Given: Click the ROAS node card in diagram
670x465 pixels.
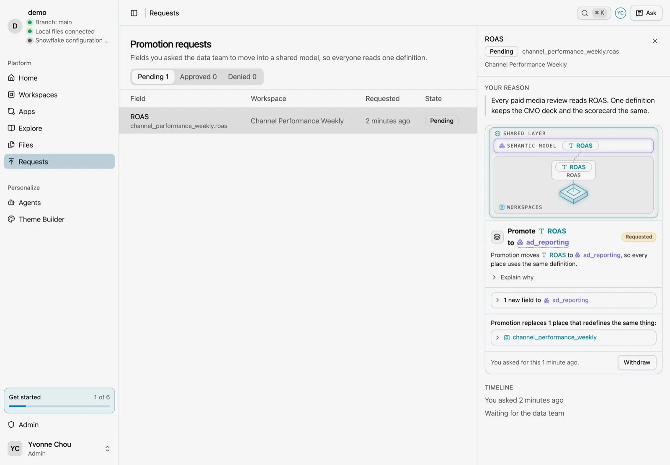Looking at the screenshot, I should [x=573, y=170].
